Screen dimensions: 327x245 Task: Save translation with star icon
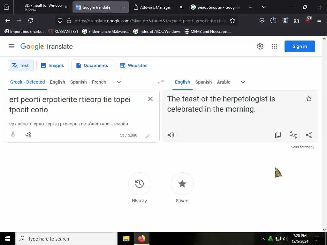[x=309, y=99]
